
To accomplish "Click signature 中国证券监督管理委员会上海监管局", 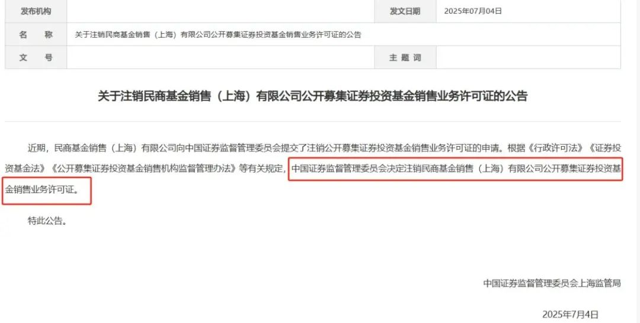I will click(x=552, y=283).
